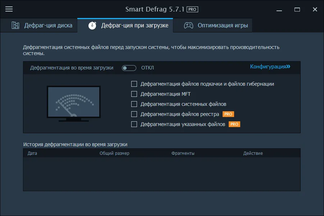
Task: Click the PRO badge beside specified files option
Action: (x=234, y=124)
